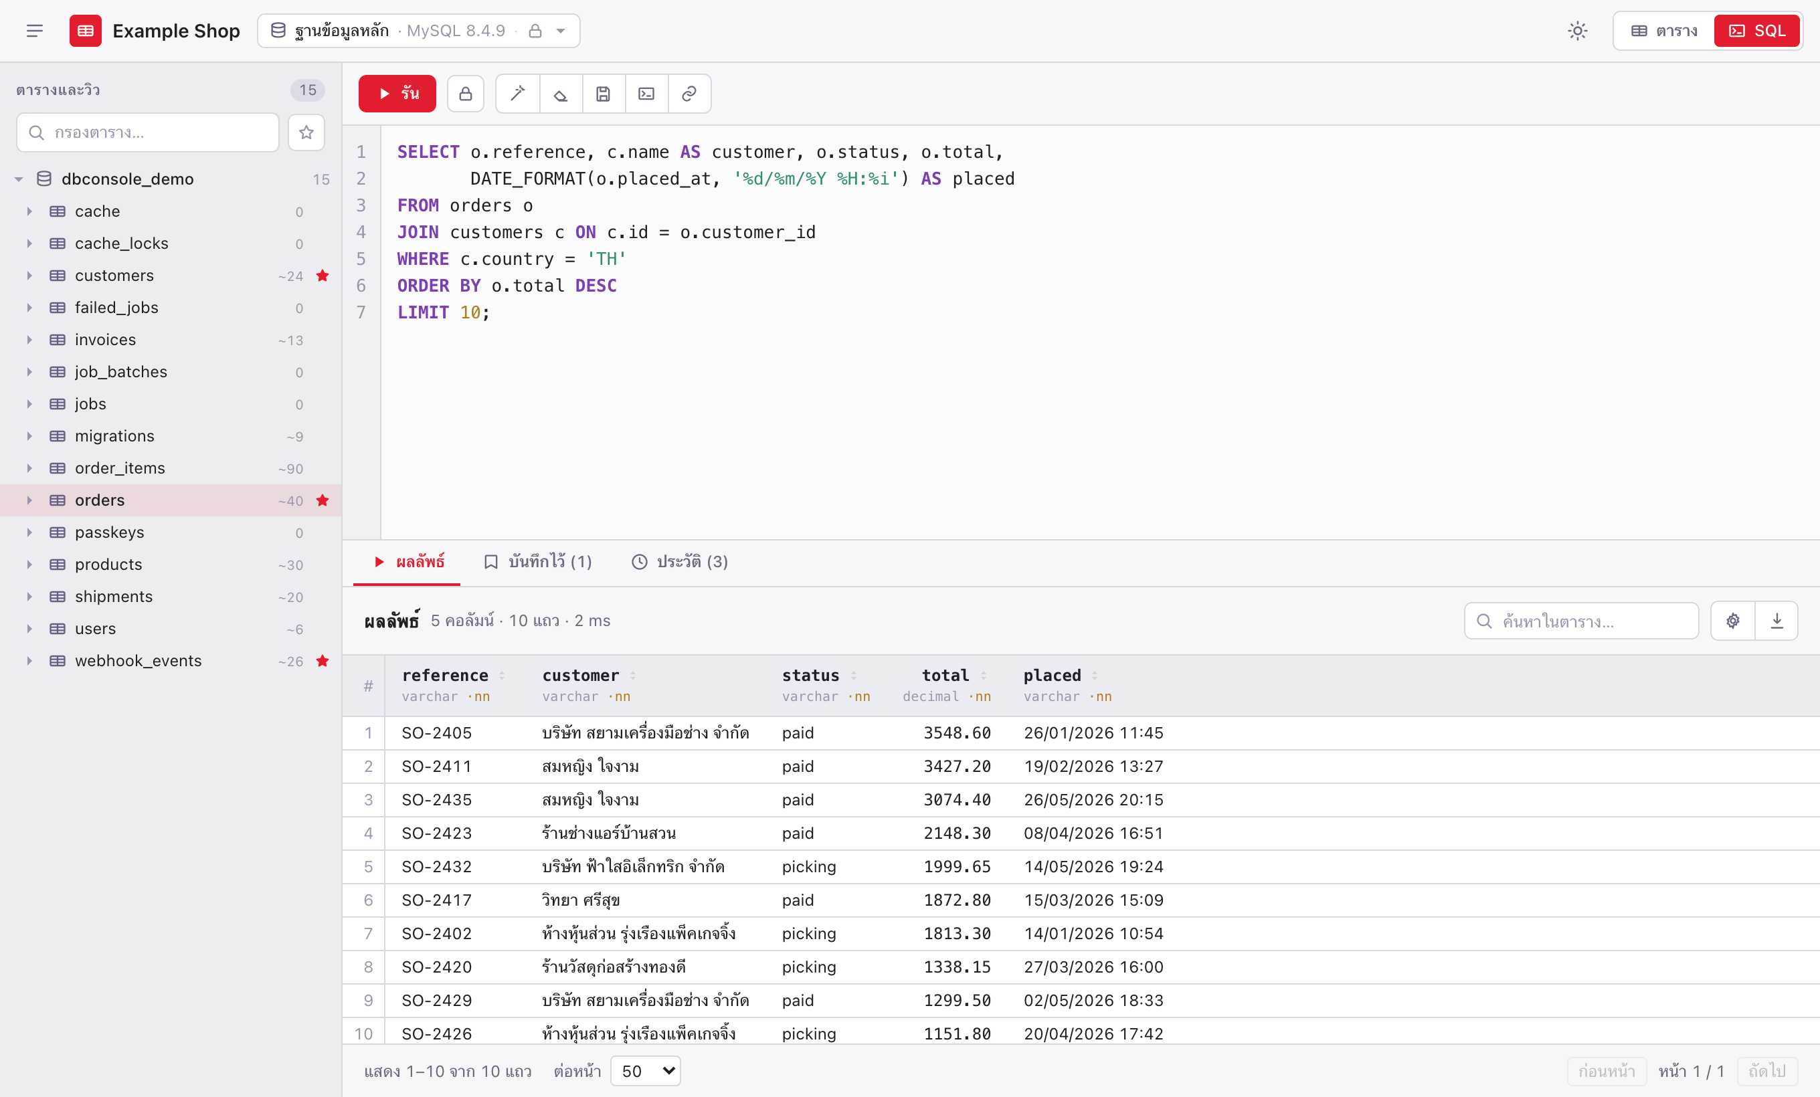The height and width of the screenshot is (1097, 1820).
Task: Toggle the red star on webhook_events table
Action: pos(323,661)
